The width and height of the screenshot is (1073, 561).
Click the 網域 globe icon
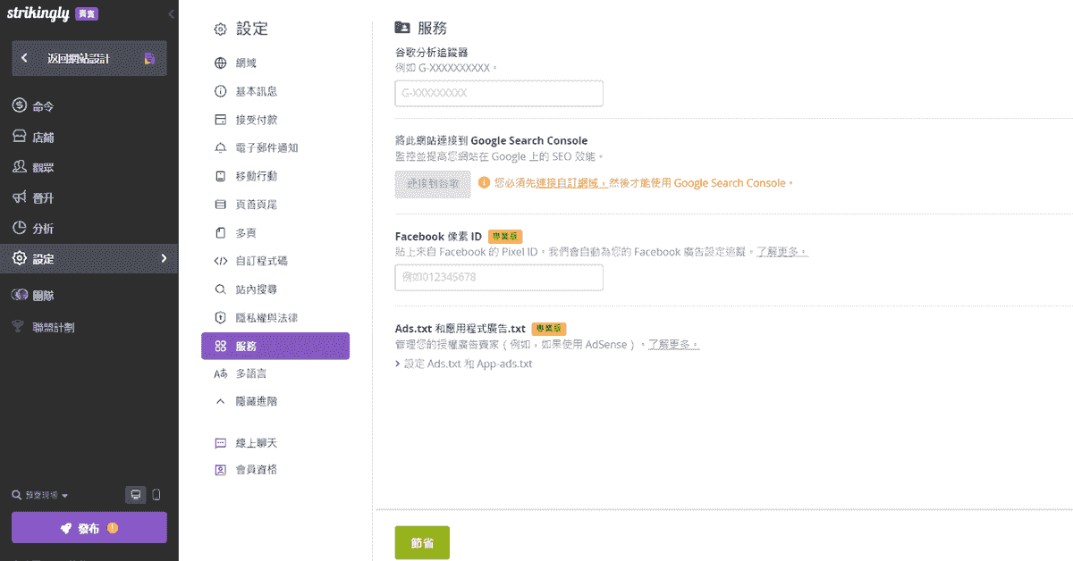(221, 63)
